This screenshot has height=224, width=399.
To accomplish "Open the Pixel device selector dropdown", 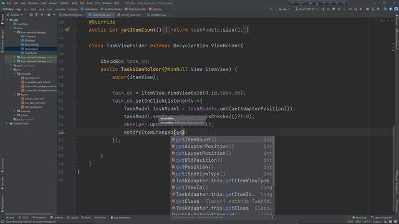I will (x=306, y=9).
